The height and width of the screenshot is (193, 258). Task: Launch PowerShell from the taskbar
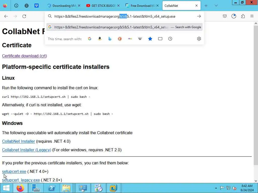(51, 188)
